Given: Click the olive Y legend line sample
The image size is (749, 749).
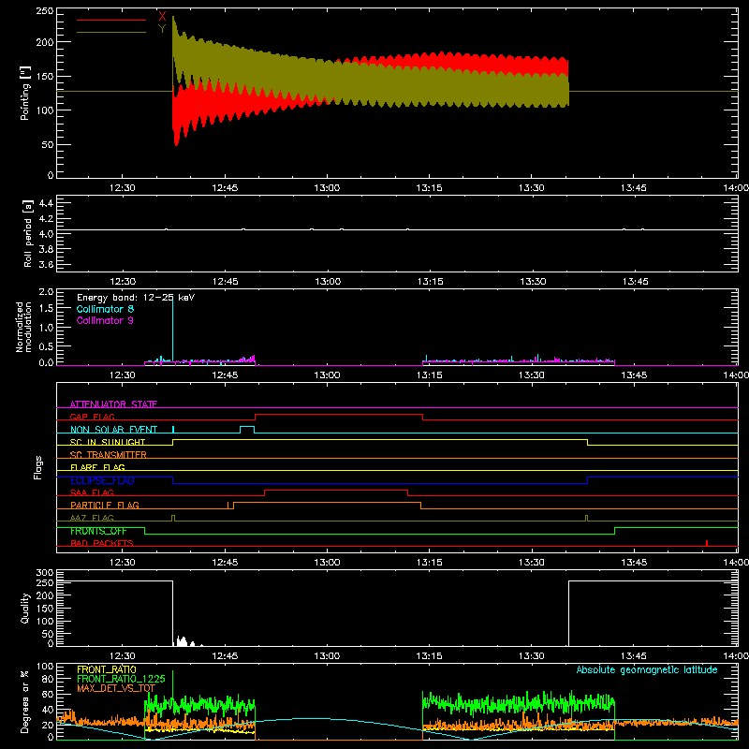Looking at the screenshot, I should 111,33.
